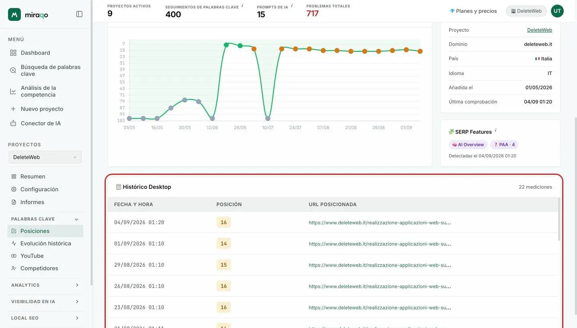Expand the Analytics section
This screenshot has height=328, width=577.
coord(77,285)
